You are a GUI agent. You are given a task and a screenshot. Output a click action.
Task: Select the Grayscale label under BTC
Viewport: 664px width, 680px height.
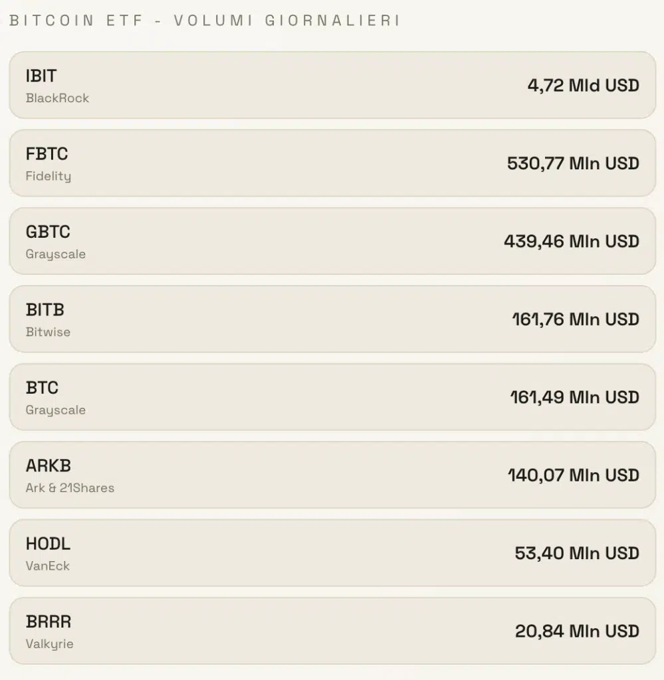(x=55, y=410)
